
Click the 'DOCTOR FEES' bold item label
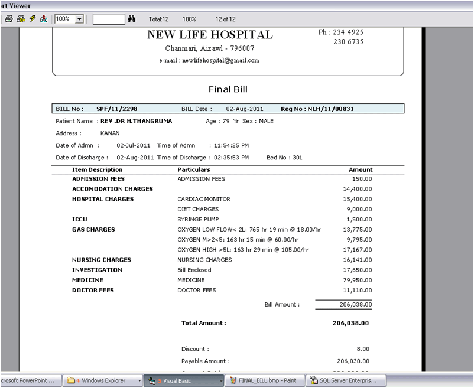pos(93,290)
